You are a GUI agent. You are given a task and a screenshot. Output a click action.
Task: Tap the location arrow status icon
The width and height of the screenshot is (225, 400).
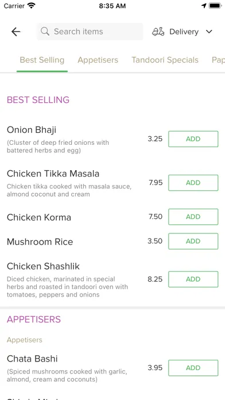tap(204, 6)
